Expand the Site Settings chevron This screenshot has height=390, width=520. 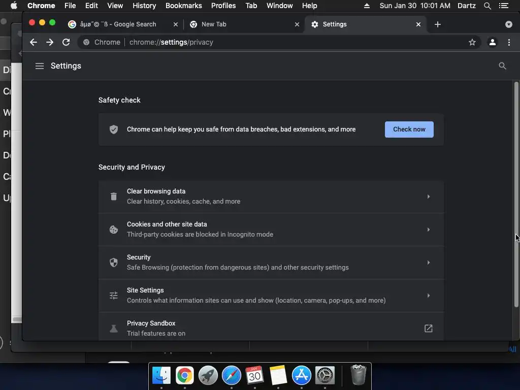[429, 295]
